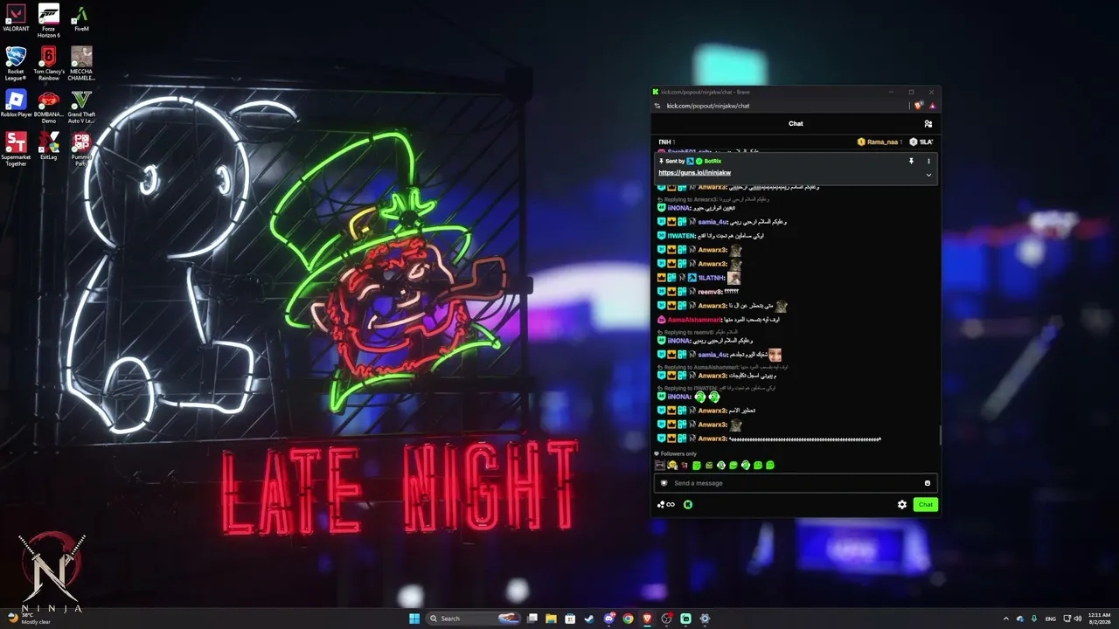Click the Brave Rewards triangle icon
The width and height of the screenshot is (1119, 629).
(x=932, y=106)
